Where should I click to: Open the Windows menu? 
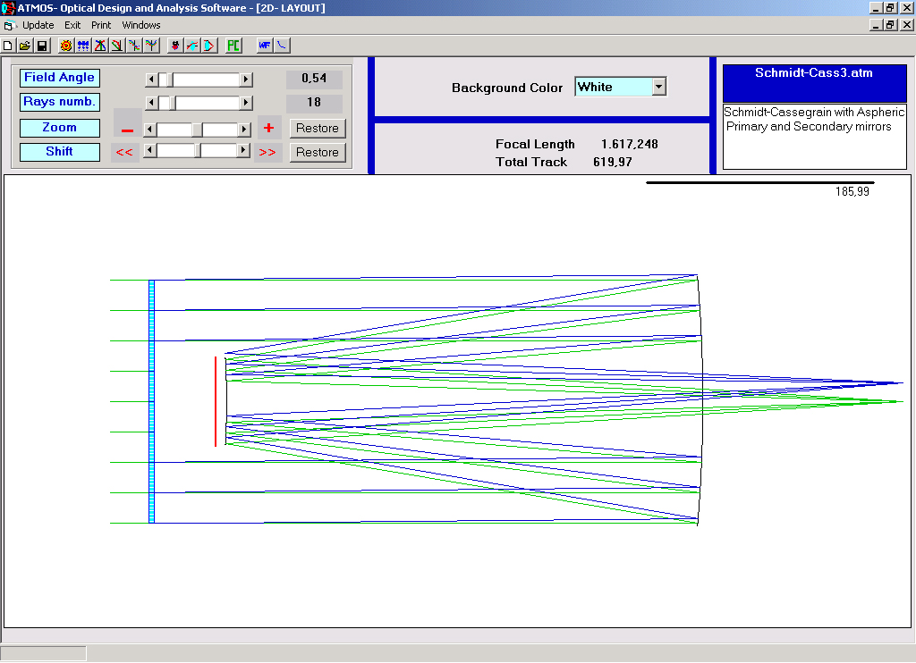pyautogui.click(x=141, y=25)
